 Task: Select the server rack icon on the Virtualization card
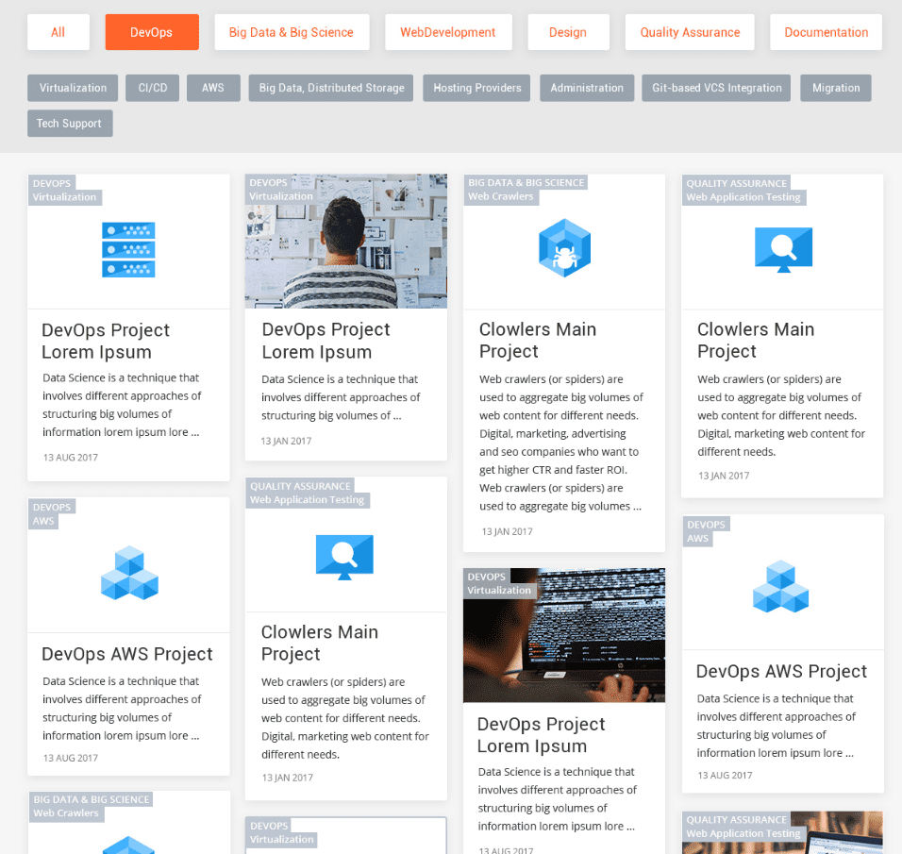pyautogui.click(x=128, y=250)
